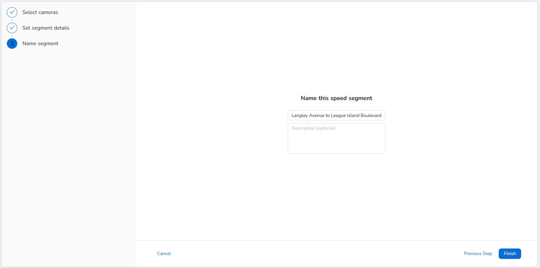This screenshot has width=540, height=268.
Task: Click 'League Island' text in the name field
Action: click(345, 115)
